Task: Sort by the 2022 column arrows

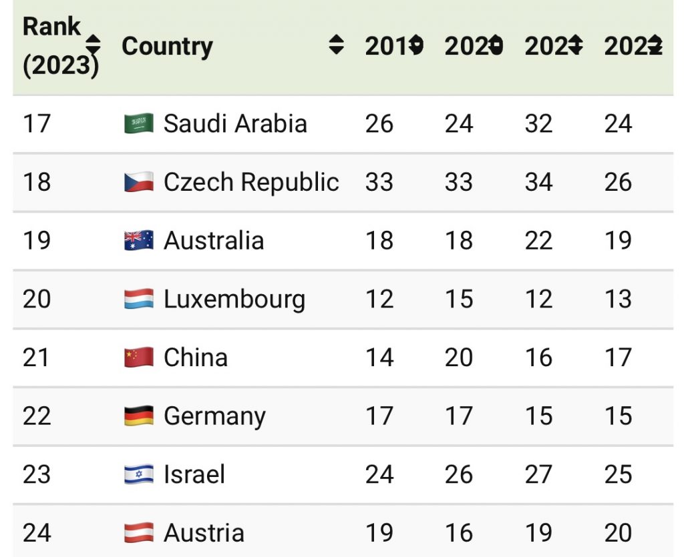Action: tap(655, 45)
